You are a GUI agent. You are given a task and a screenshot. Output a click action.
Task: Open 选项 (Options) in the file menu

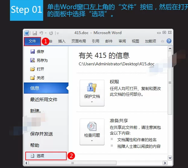(46, 156)
